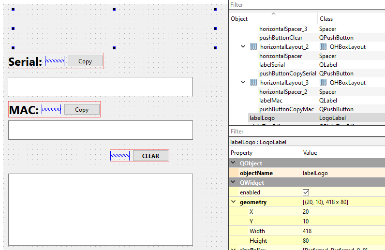Screen dimensions: 385x250
Task: Select the spacer left of CLEAR button
Action: click(x=120, y=156)
